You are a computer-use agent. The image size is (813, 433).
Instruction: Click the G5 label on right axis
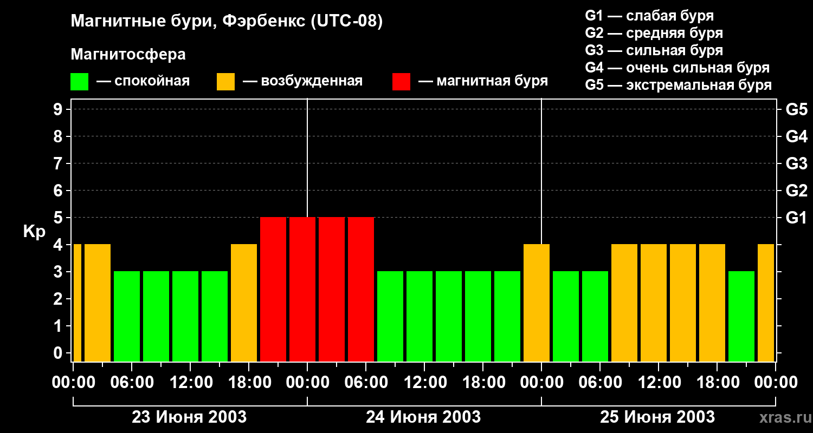coord(796,109)
